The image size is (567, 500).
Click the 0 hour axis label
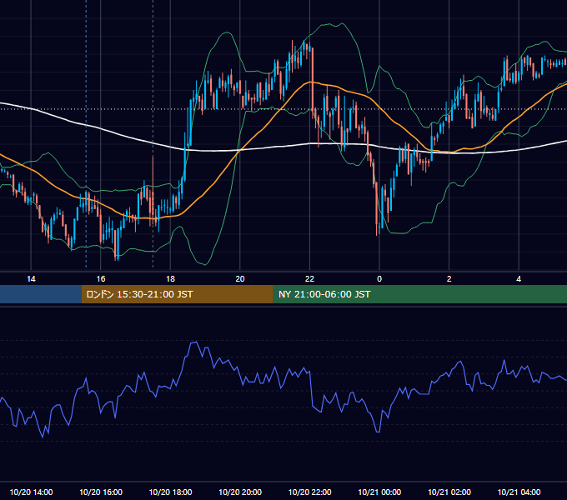(379, 279)
